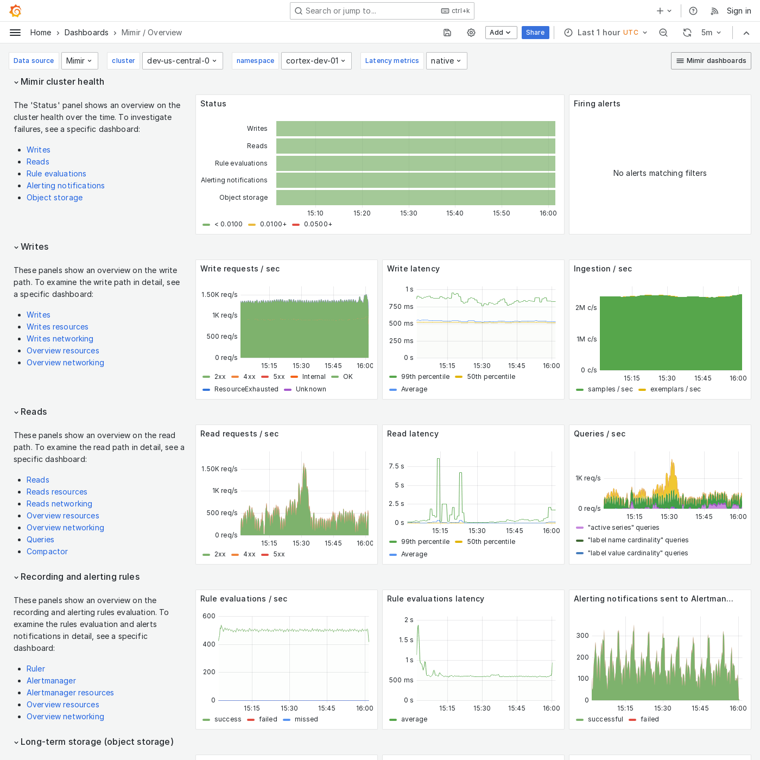Open Alerting notifications link

point(66,186)
